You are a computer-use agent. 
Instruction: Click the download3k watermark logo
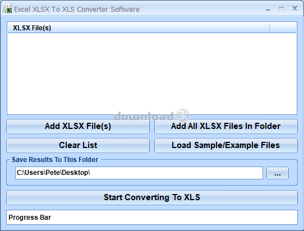tap(152, 115)
